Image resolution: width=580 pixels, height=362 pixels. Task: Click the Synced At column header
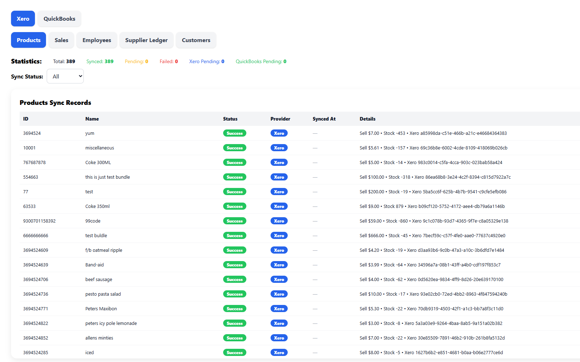pyautogui.click(x=324, y=119)
